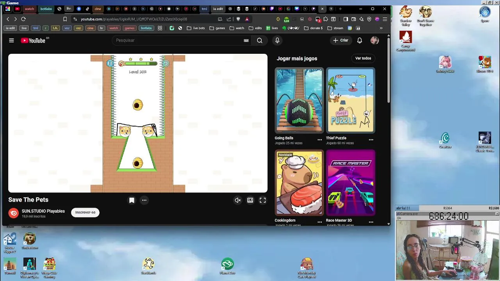Enter fullscreen for the game
500x281 pixels.
click(262, 200)
